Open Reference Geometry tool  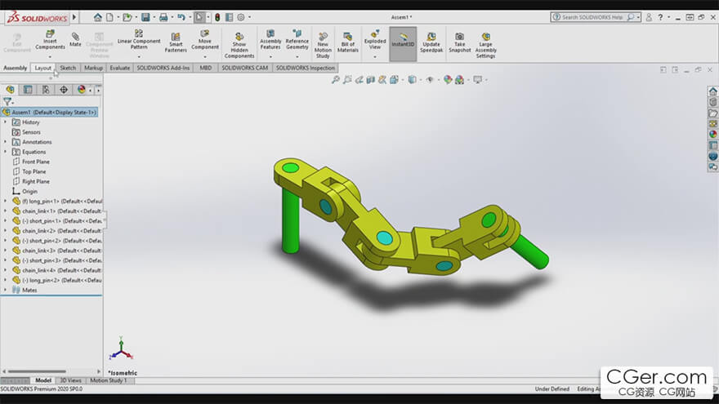coord(297,39)
